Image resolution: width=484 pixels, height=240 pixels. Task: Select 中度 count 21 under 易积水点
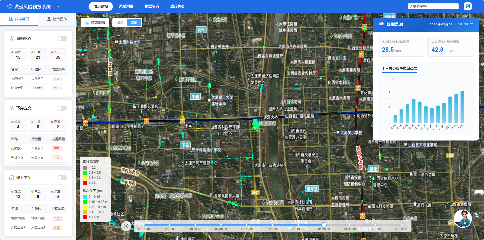38,55
